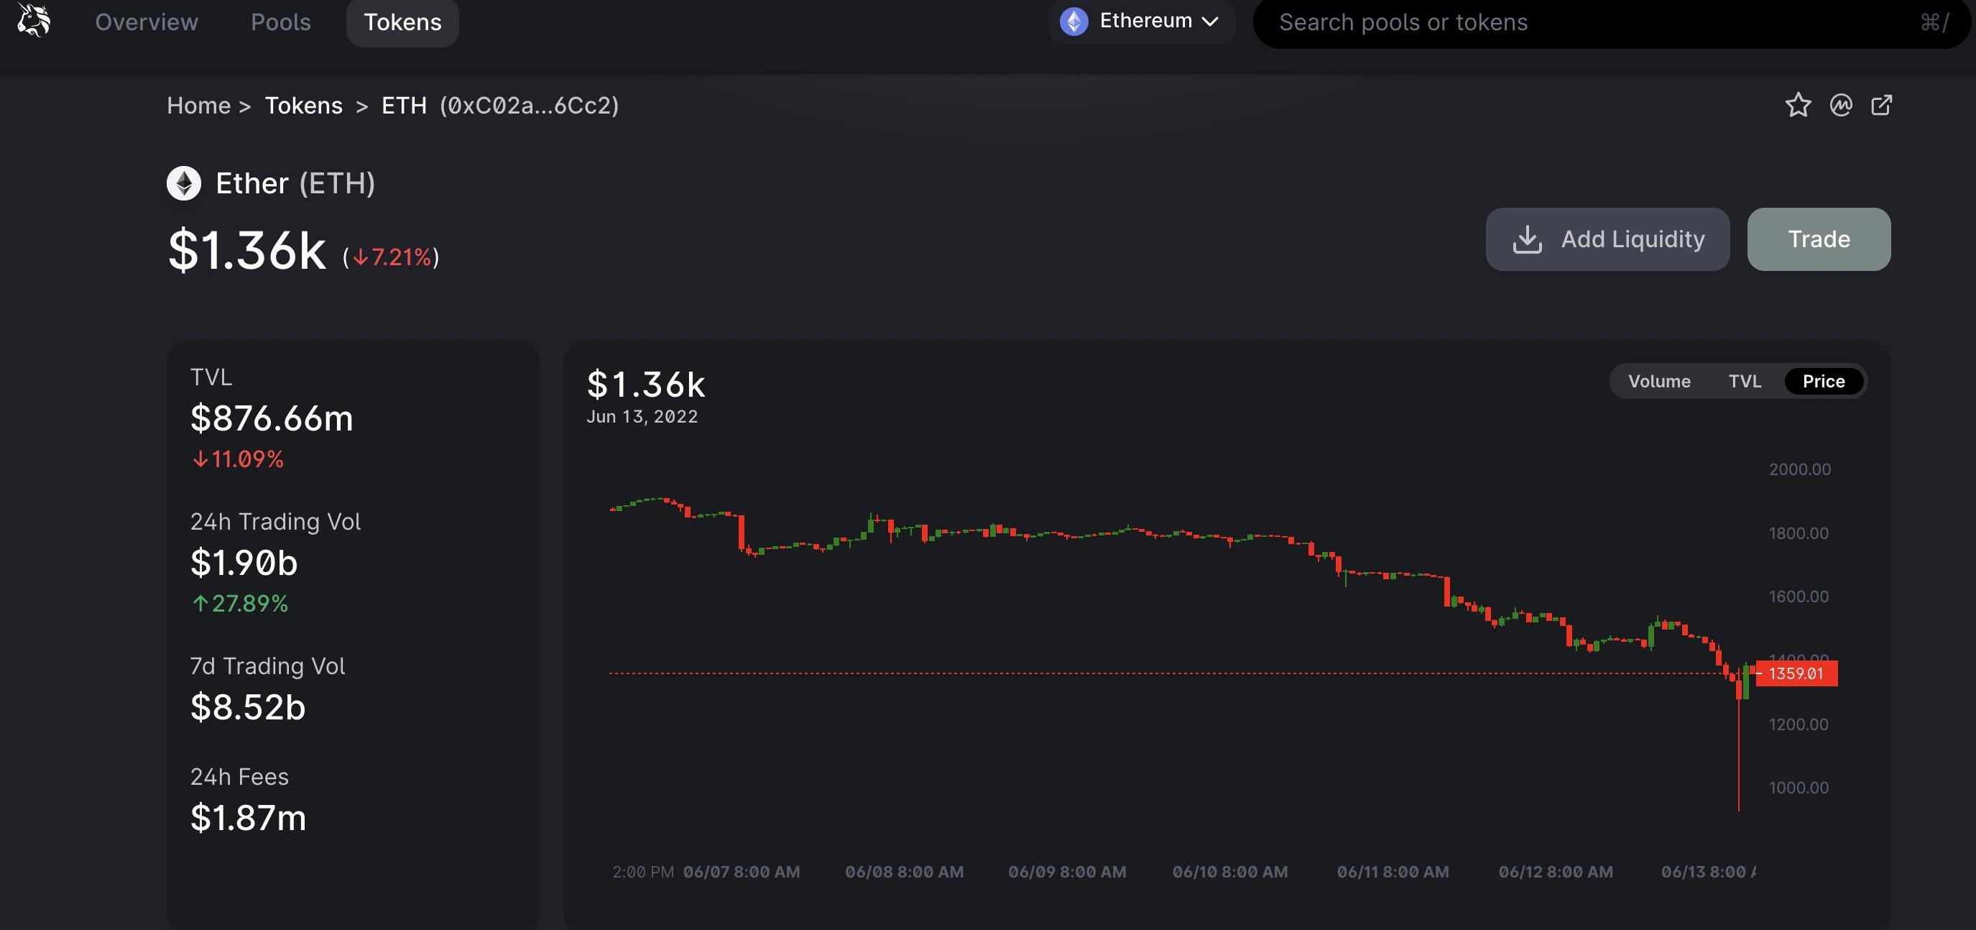Focus the search pools or tokens field
The image size is (1976, 930).
(1611, 22)
